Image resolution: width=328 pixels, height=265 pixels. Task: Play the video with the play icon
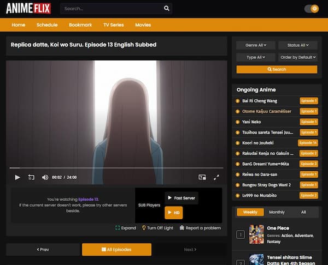[x=17, y=177]
